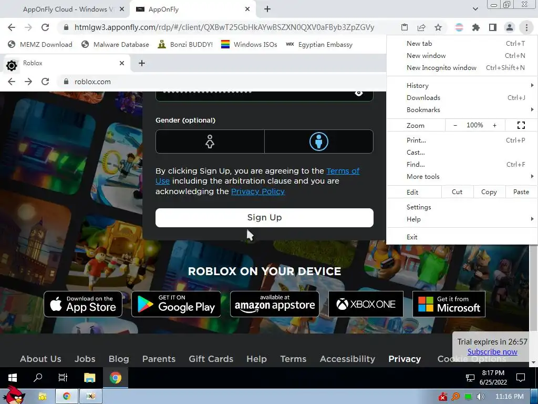This screenshot has height=404, width=538.
Task: Increase zoom with the plus button
Action: pyautogui.click(x=494, y=125)
